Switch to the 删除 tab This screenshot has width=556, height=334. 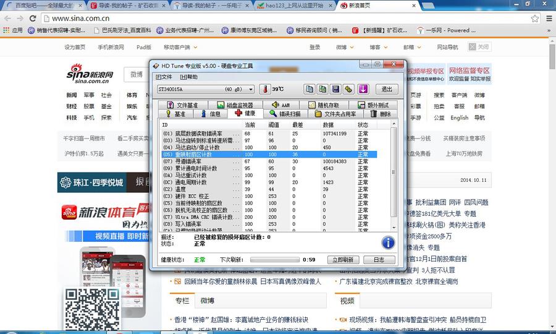(x=381, y=114)
